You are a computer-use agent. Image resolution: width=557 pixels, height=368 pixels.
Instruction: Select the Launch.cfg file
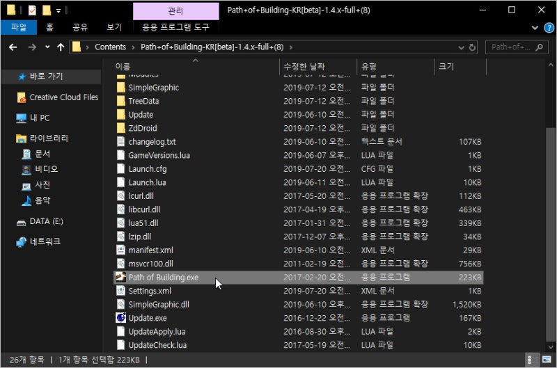pyautogui.click(x=299, y=168)
